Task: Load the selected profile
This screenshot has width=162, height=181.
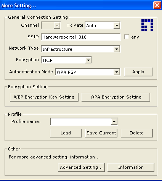Action: 66,133
